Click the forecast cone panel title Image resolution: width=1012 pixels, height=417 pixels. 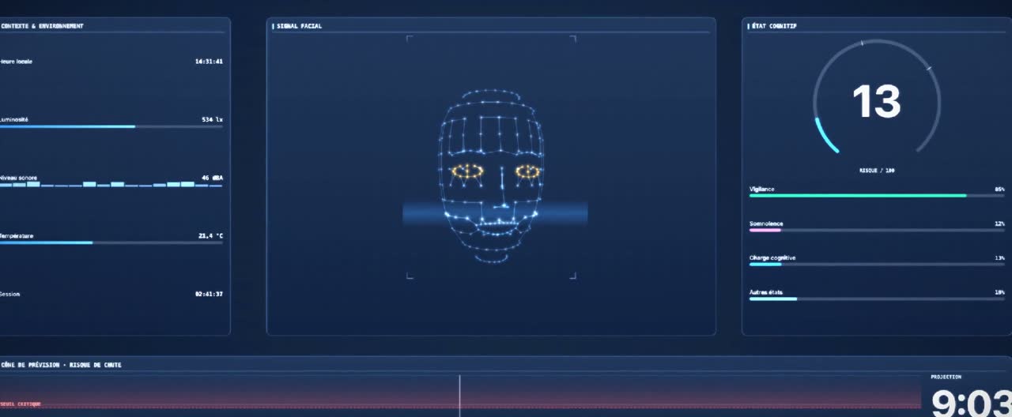[61, 365]
